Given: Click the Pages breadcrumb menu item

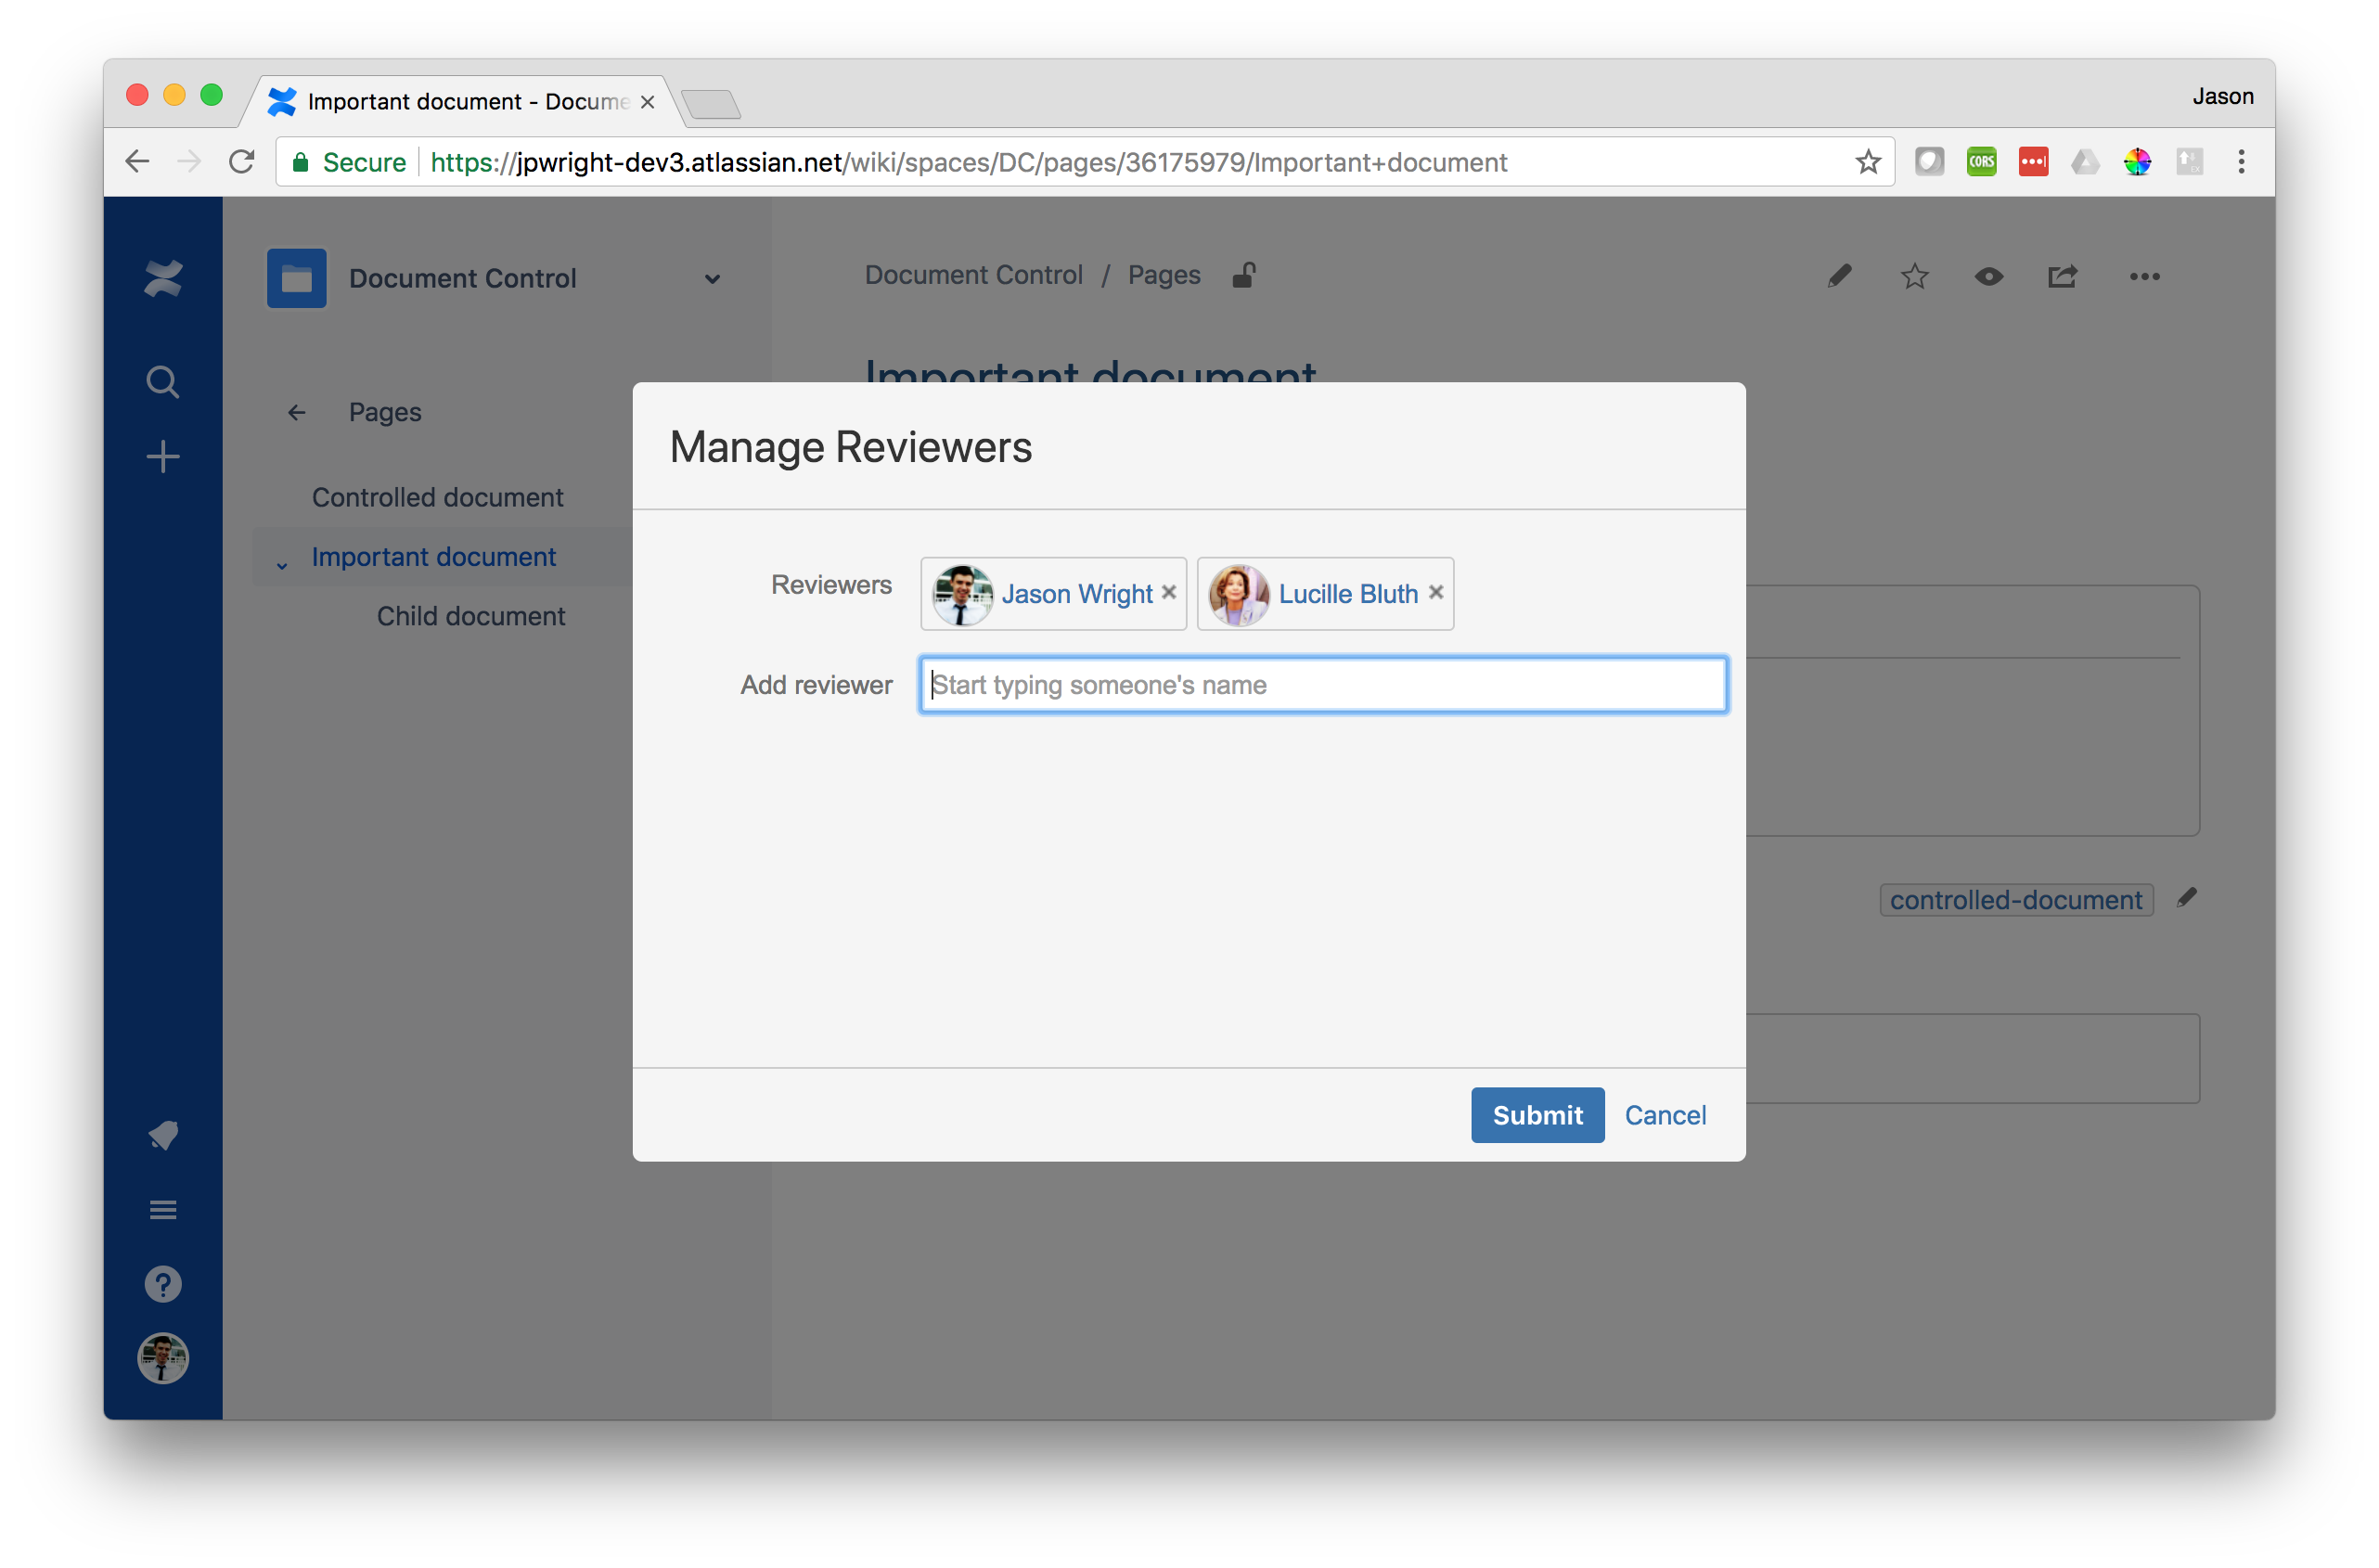Looking at the screenshot, I should tap(1165, 275).
